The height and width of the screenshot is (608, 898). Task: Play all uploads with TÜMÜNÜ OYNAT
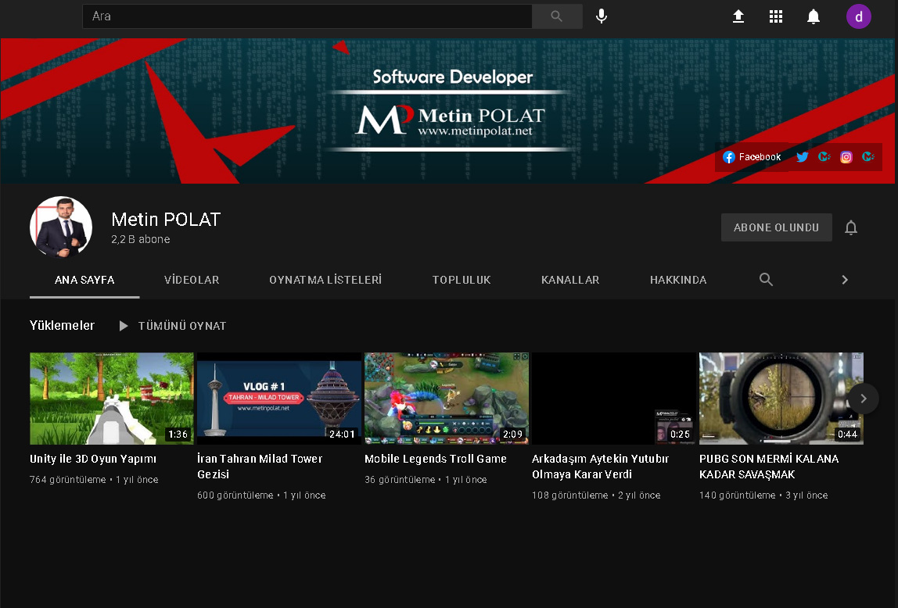(x=173, y=326)
